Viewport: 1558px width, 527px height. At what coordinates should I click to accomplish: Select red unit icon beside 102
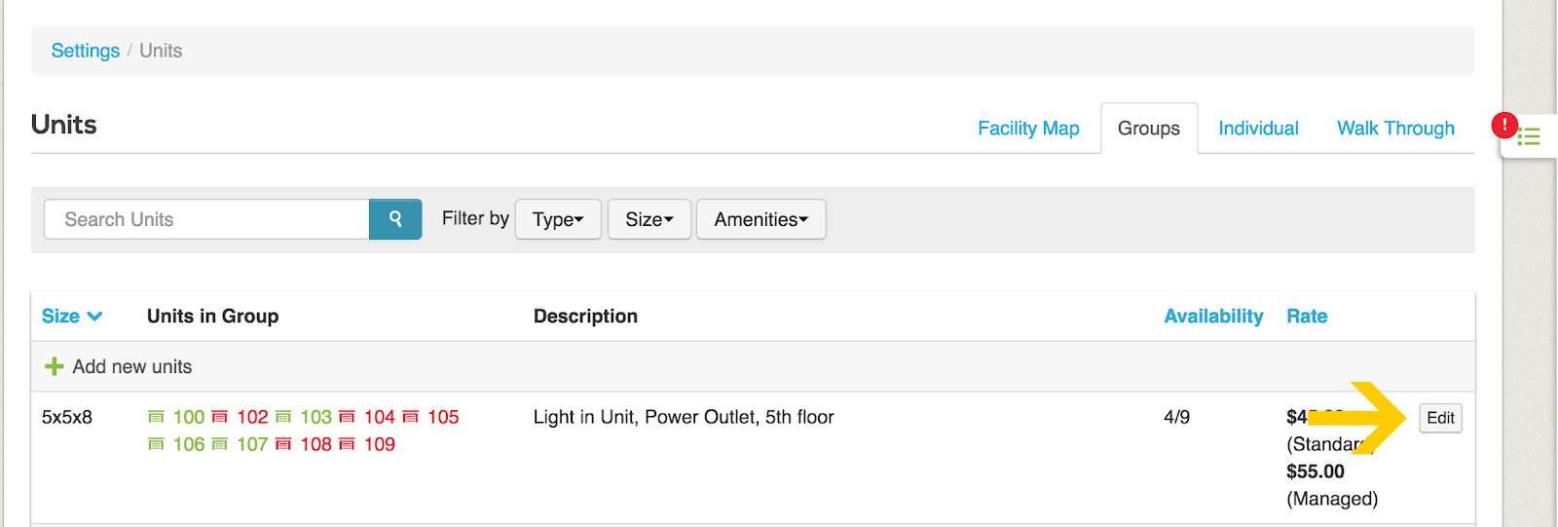click(220, 417)
